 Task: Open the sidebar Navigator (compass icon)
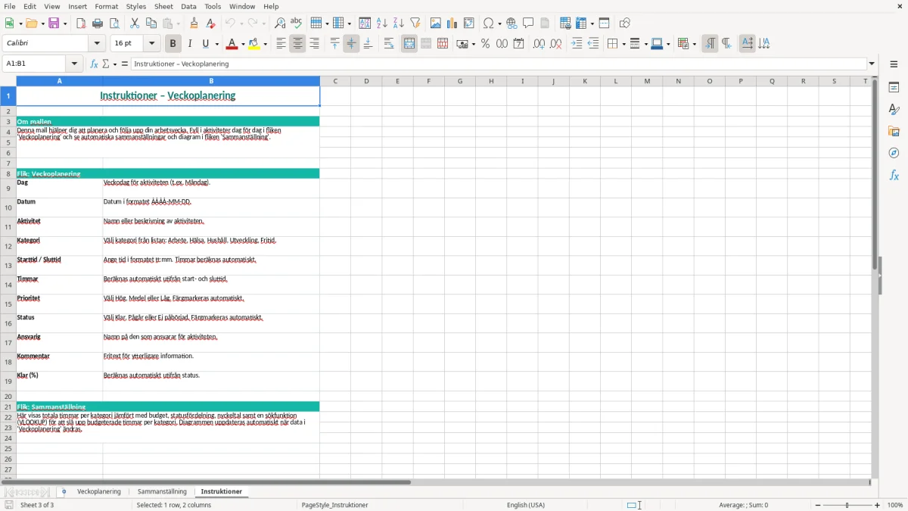tap(894, 153)
